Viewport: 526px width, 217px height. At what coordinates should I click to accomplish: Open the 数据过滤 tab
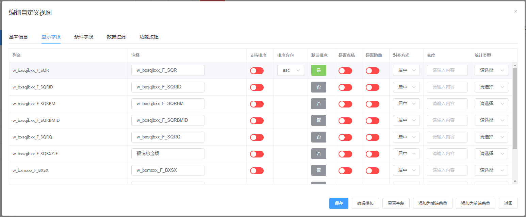tap(116, 37)
